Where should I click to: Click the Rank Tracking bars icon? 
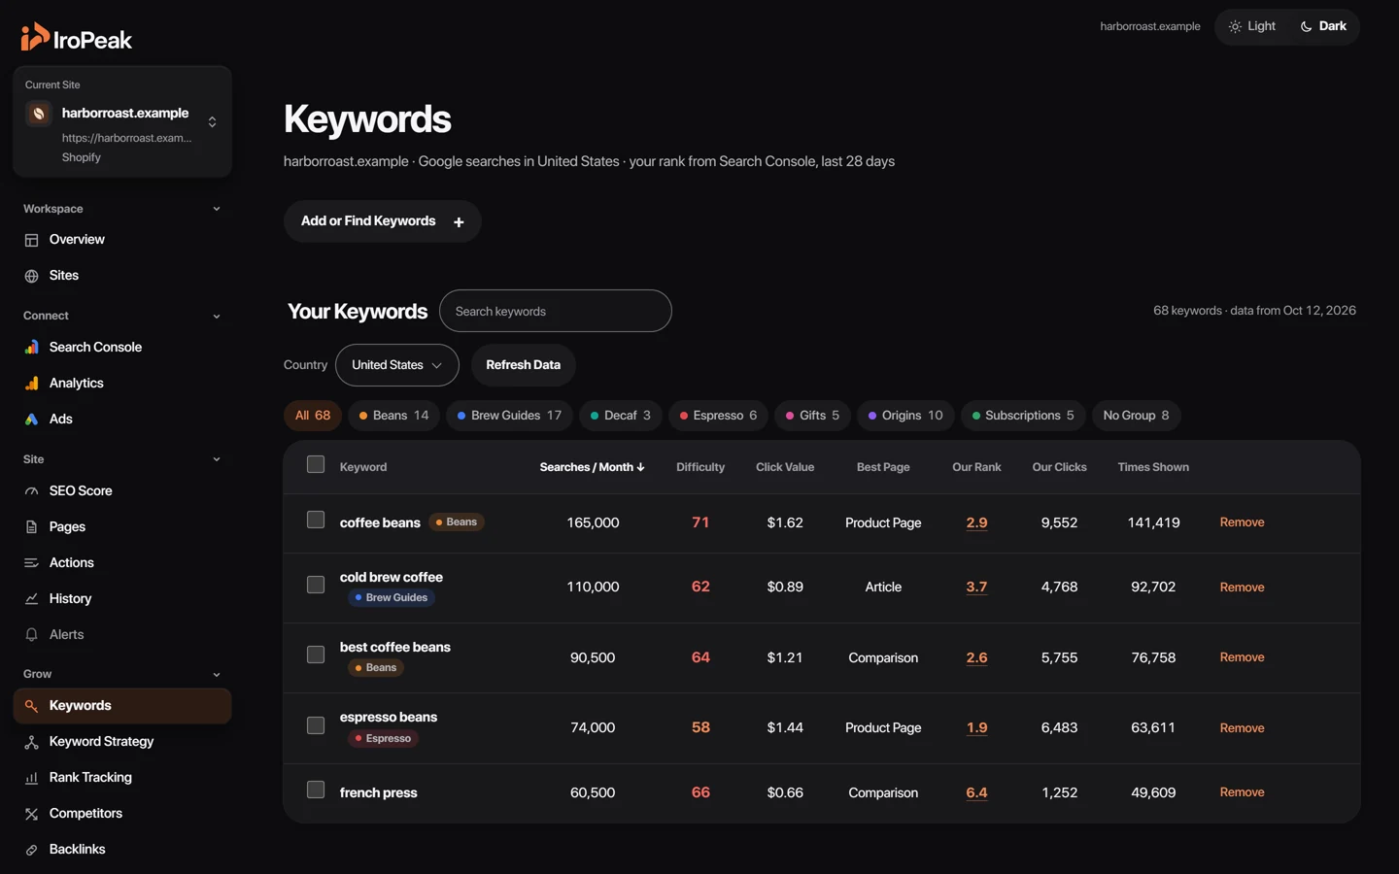tap(31, 777)
